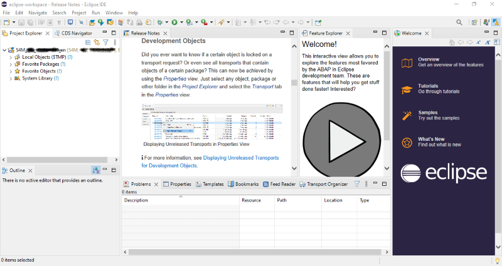Image resolution: width=502 pixels, height=266 pixels.
Task: Click the reduce font size icon in Welcome view
Action: [478, 43]
